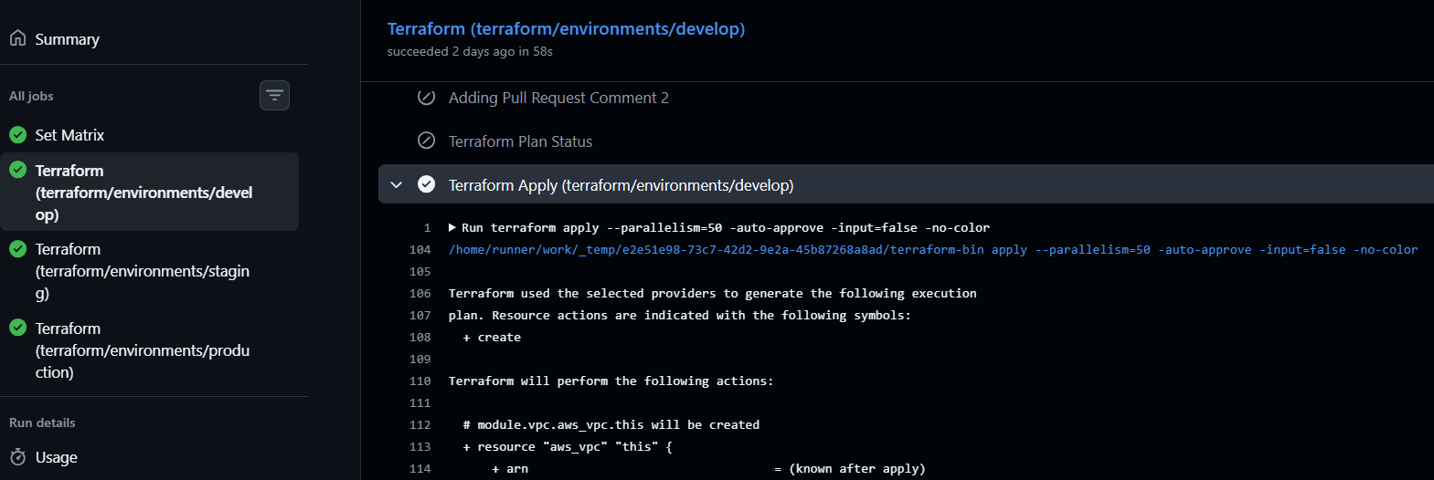Click the success check icon of Terraform Apply

[426, 184]
